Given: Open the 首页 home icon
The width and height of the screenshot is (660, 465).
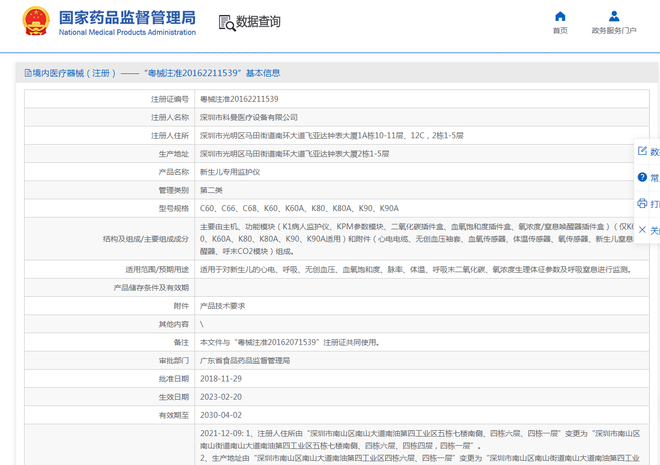Looking at the screenshot, I should tap(560, 16).
